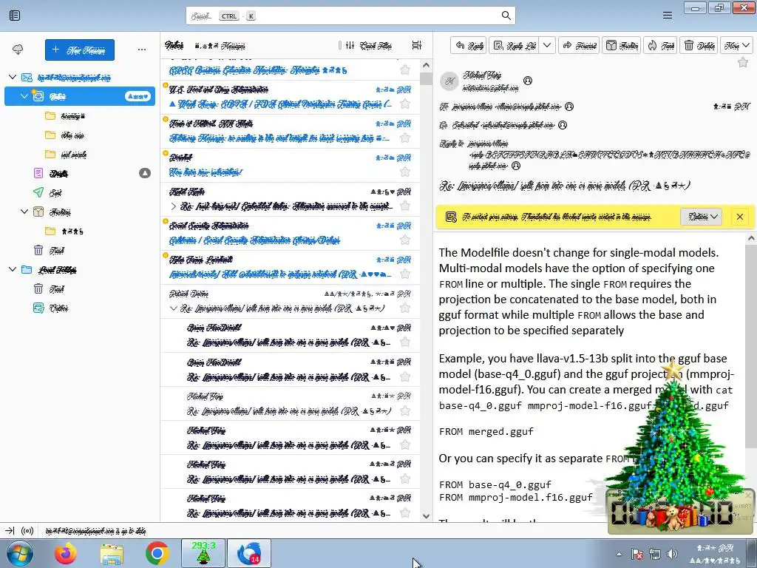This screenshot has width=757, height=568.
Task: Collapse the mail account tree arrow
Action: point(13,77)
